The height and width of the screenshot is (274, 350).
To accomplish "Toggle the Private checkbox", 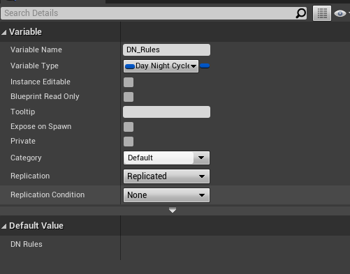I will point(129,142).
